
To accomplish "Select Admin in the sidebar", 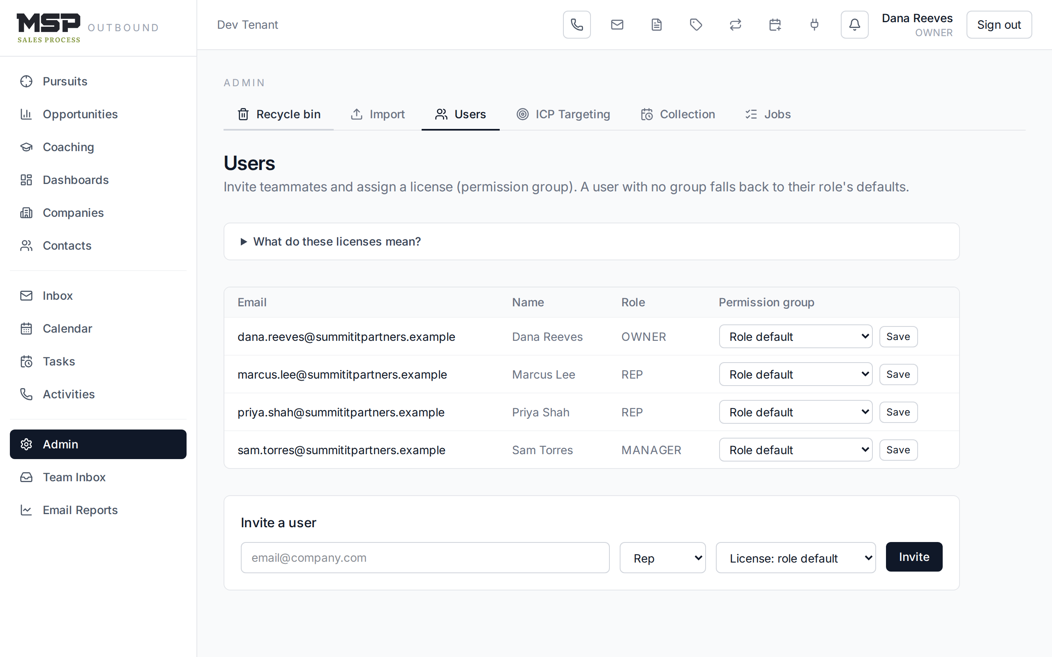I will click(x=98, y=444).
